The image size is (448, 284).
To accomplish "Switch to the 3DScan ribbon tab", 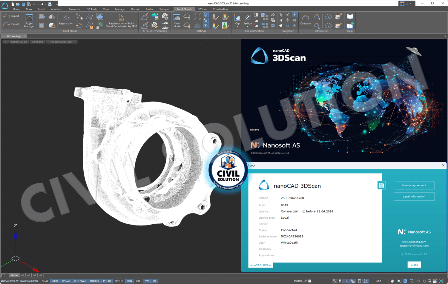I will (202, 9).
